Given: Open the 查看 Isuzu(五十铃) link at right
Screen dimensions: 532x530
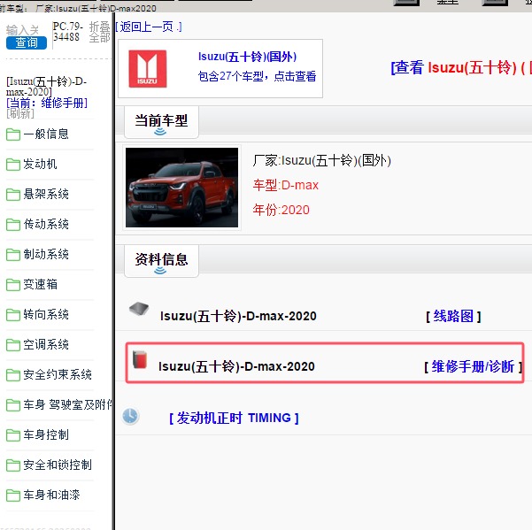Looking at the screenshot, I should coord(461,67).
